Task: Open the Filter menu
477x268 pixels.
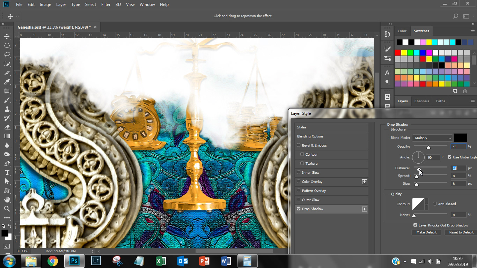Action: pos(106,5)
